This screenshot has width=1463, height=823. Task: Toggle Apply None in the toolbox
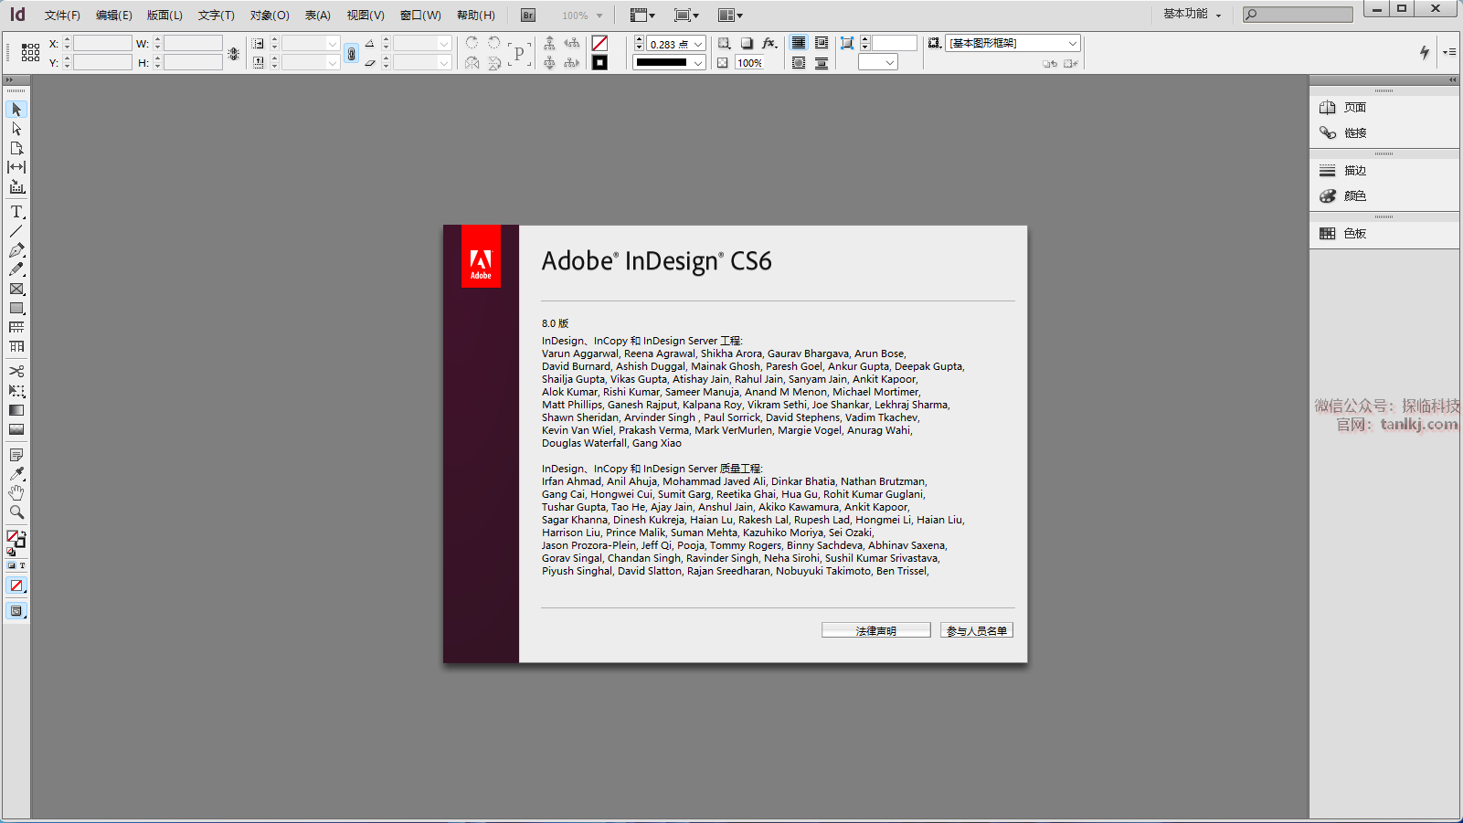[x=16, y=586]
